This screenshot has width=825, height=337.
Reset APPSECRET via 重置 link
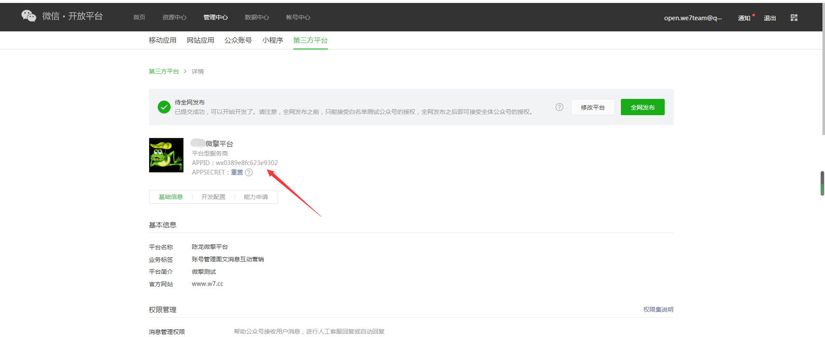(x=237, y=172)
